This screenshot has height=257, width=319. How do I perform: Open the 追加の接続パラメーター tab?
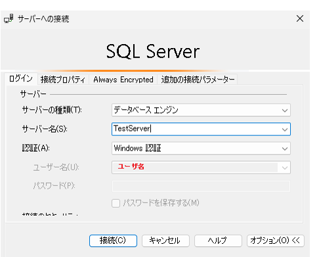point(198,80)
